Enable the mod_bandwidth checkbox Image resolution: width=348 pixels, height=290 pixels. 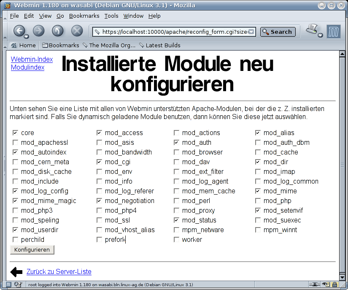(x=99, y=152)
